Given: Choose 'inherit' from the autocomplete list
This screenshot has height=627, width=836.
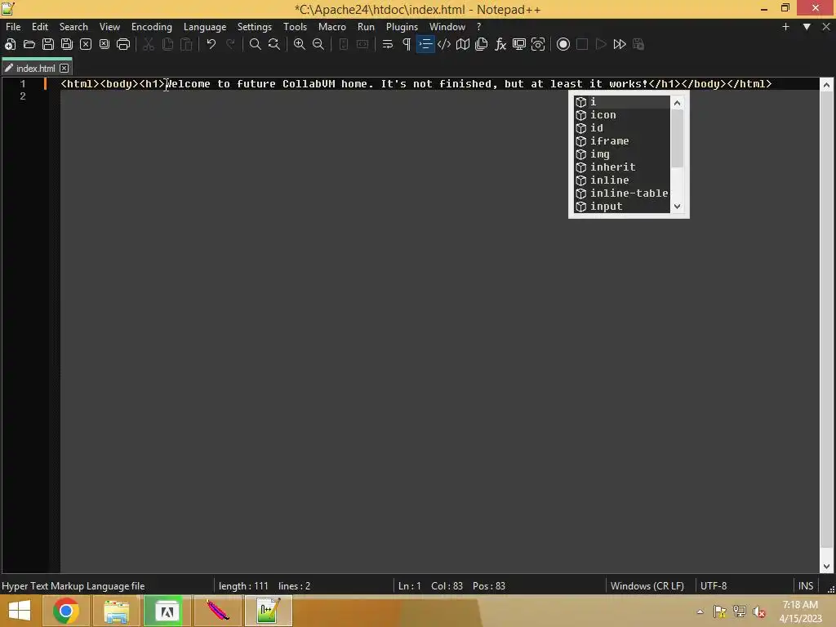Looking at the screenshot, I should tap(621, 167).
